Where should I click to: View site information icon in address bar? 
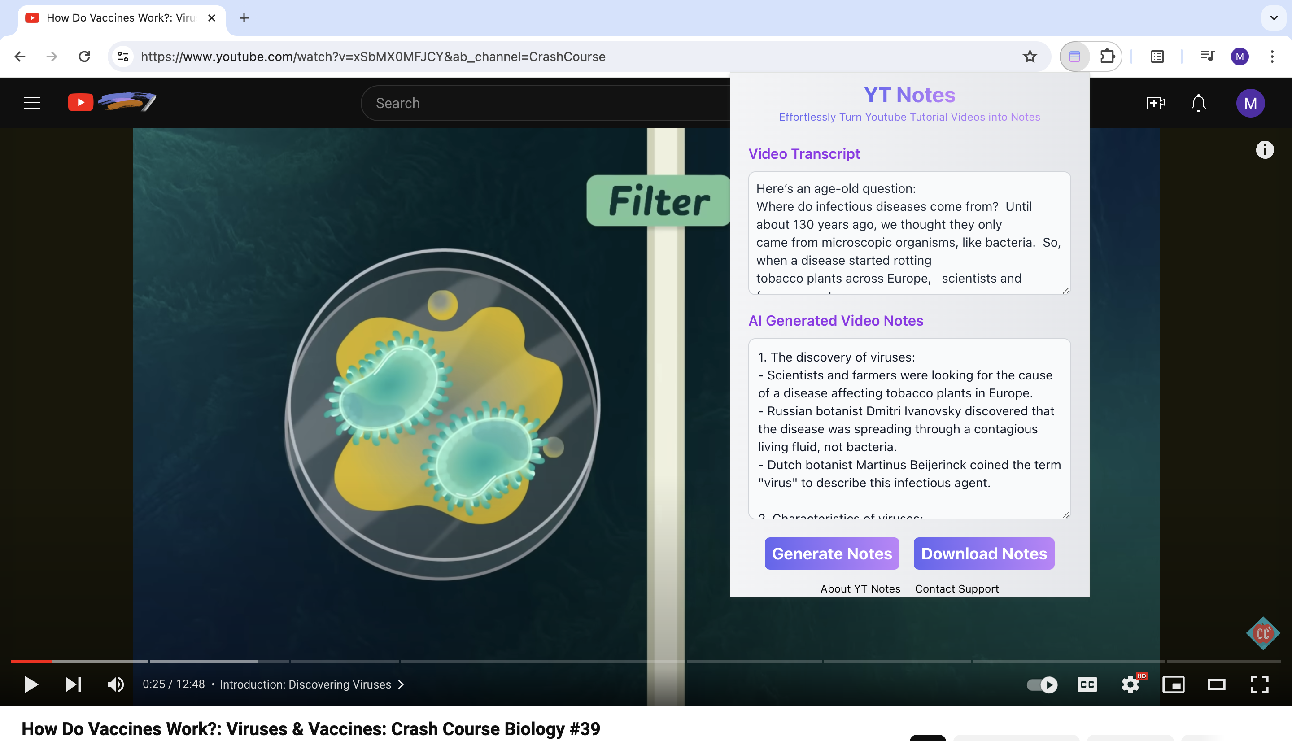122,57
